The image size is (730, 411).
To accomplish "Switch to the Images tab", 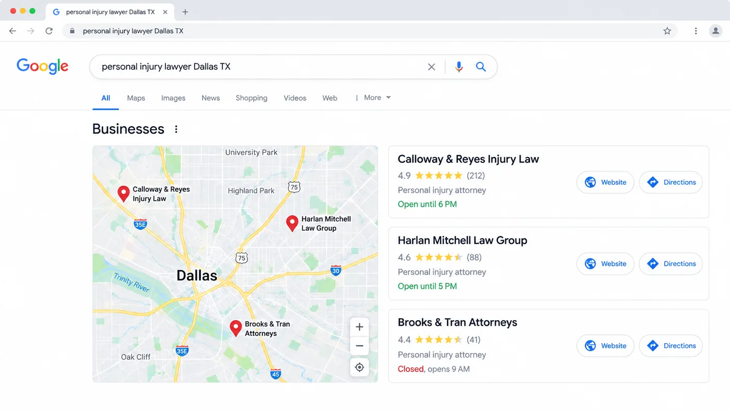I will point(173,98).
